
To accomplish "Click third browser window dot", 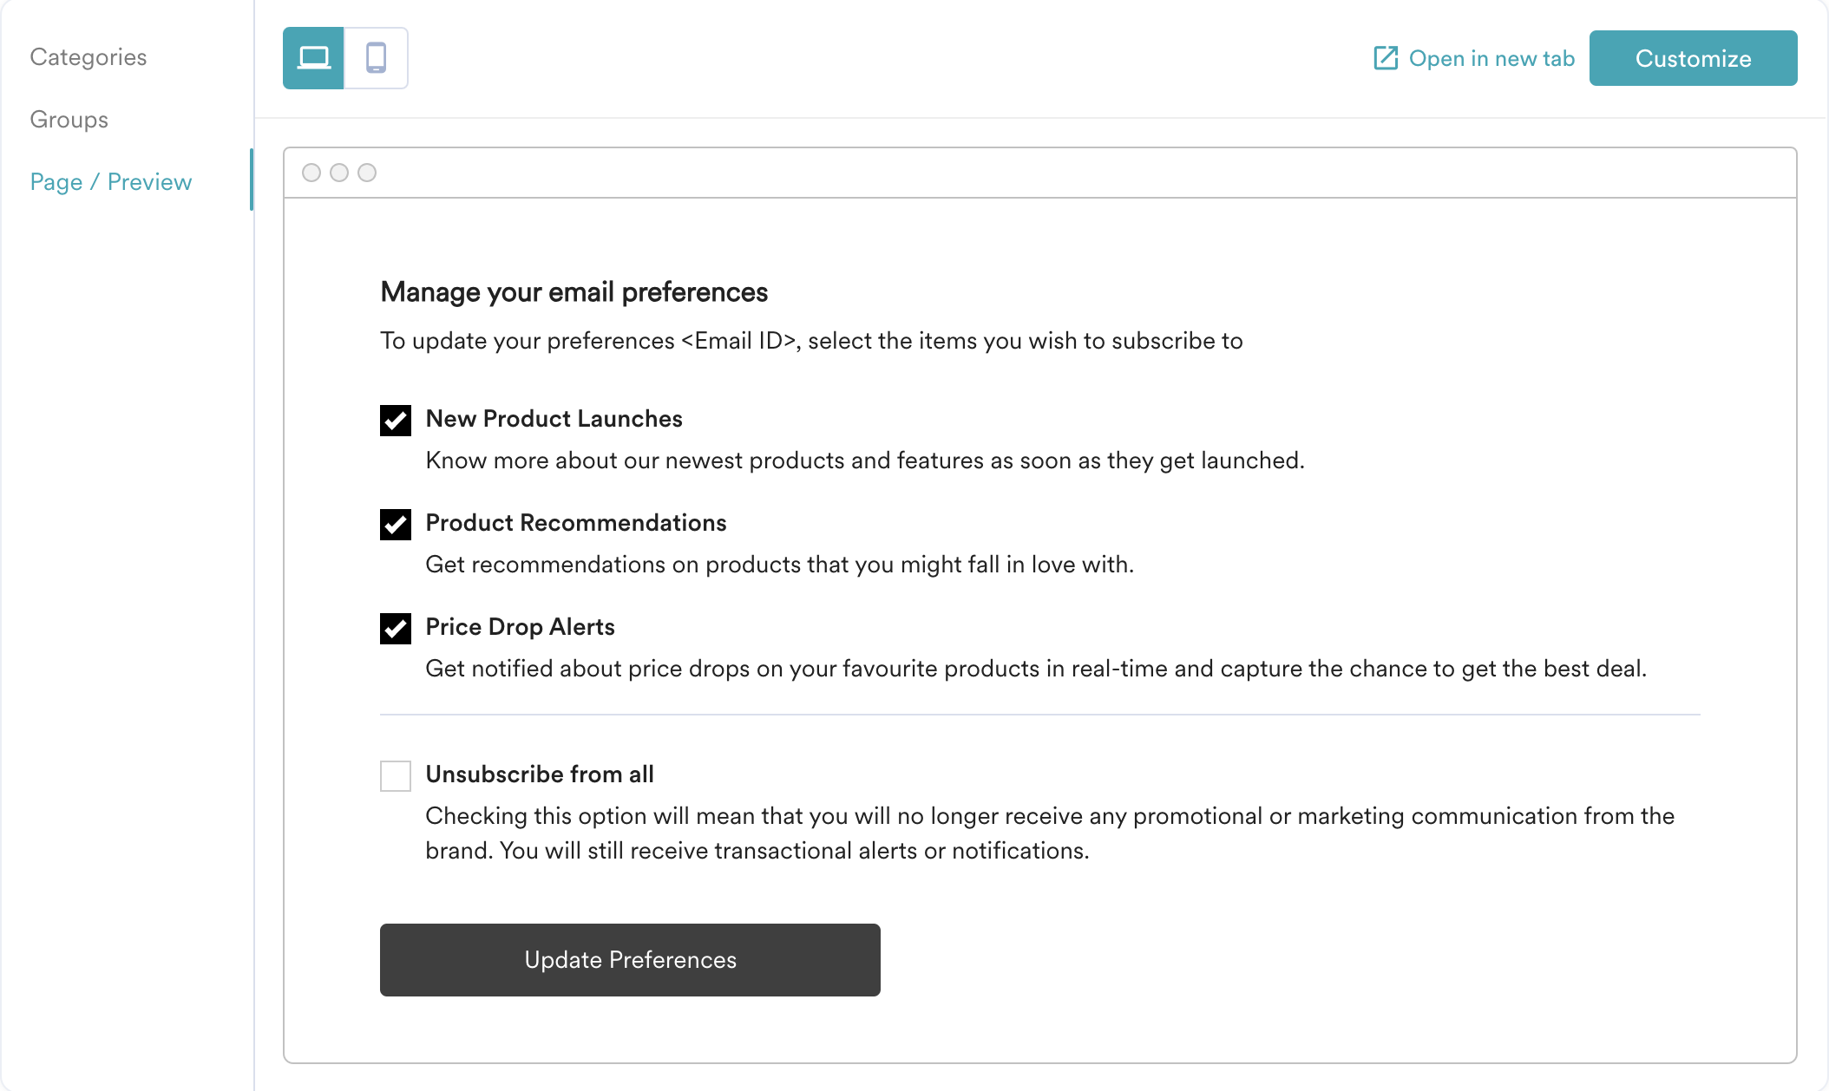I will click(367, 173).
